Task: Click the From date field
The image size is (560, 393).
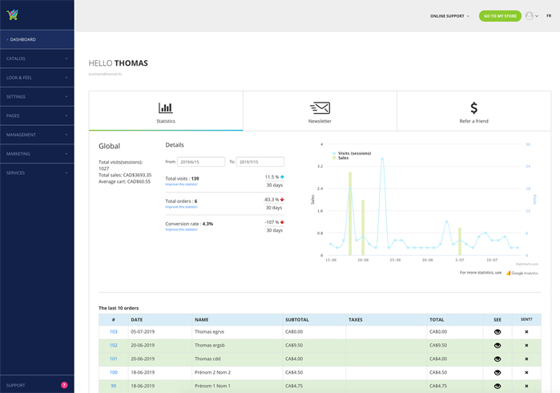Action: coord(201,162)
